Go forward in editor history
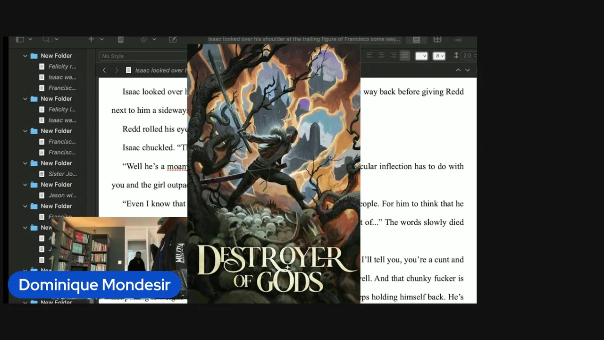 coord(117,70)
